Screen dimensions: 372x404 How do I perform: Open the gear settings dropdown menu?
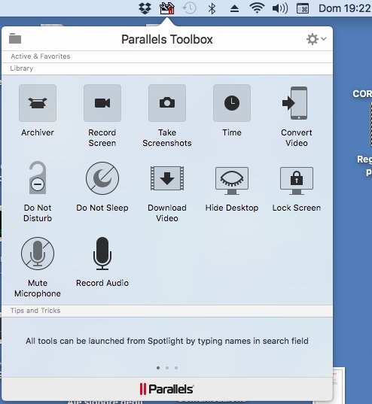tap(316, 39)
